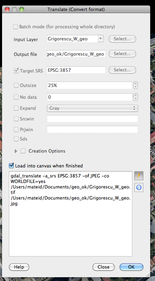Screen dimensions: 155x281
Task: Open the Input Layer dropdown arrow
Action: (x=101, y=39)
